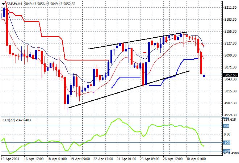This screenshot has width=239, height=163.
Task: Click the 5015.30 price axis label
Action: click(x=230, y=91)
